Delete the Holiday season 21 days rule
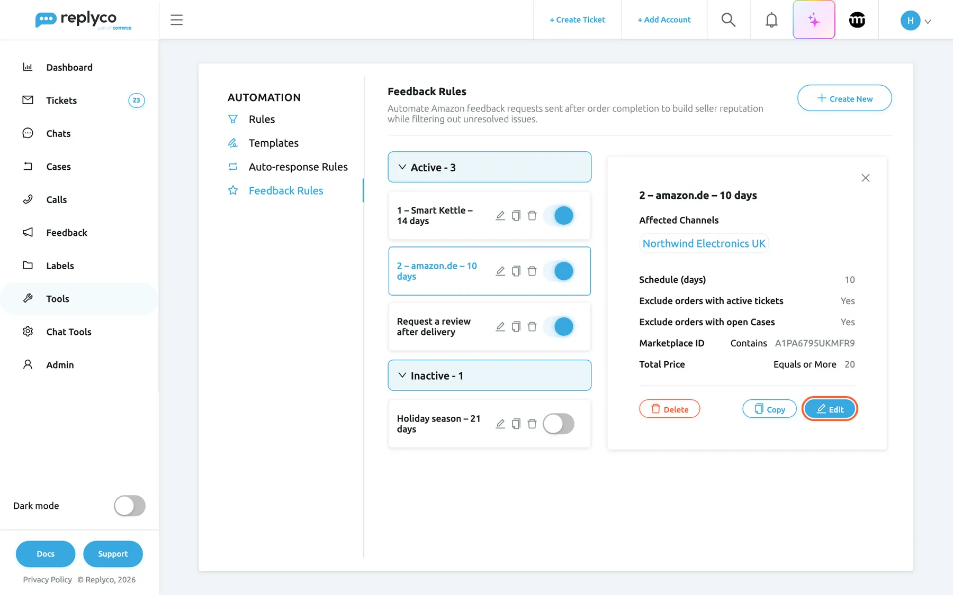The width and height of the screenshot is (953, 595). tap(532, 424)
